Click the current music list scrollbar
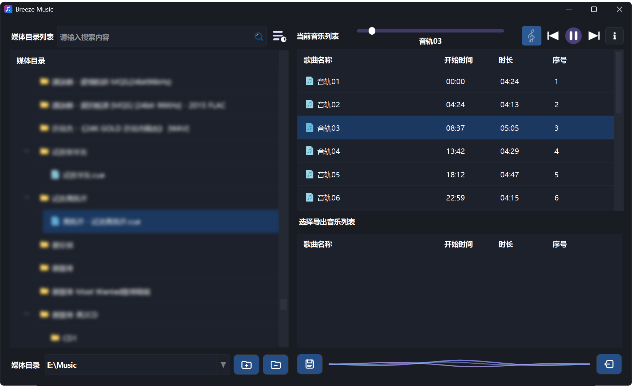The height and width of the screenshot is (389, 632). click(618, 83)
